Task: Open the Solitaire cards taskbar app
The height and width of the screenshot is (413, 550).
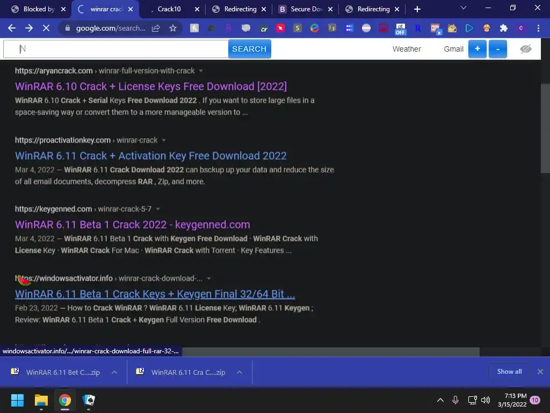Action: pyautogui.click(x=89, y=400)
